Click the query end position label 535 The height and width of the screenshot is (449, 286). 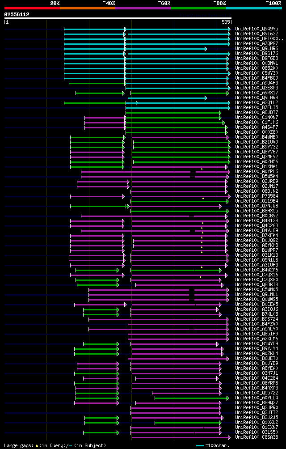click(226, 22)
